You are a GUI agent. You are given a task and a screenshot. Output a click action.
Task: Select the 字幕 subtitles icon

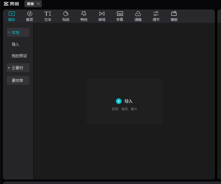point(120,14)
